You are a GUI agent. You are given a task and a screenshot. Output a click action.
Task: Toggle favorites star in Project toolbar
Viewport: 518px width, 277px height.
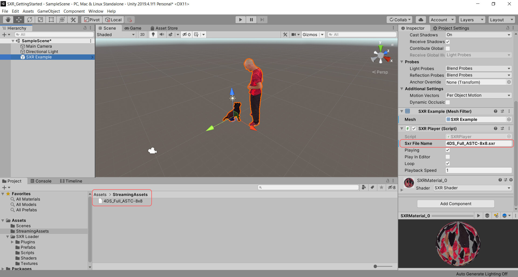tap(381, 187)
